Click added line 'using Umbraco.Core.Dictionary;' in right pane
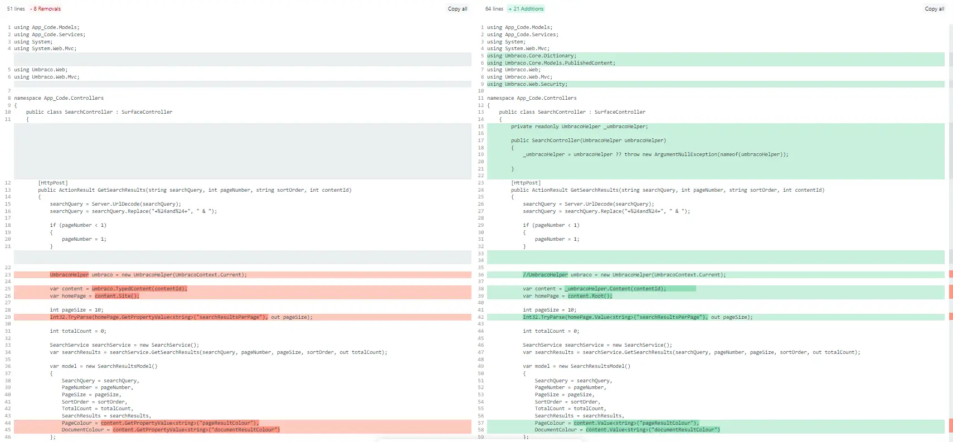The width and height of the screenshot is (953, 442). click(x=532, y=56)
